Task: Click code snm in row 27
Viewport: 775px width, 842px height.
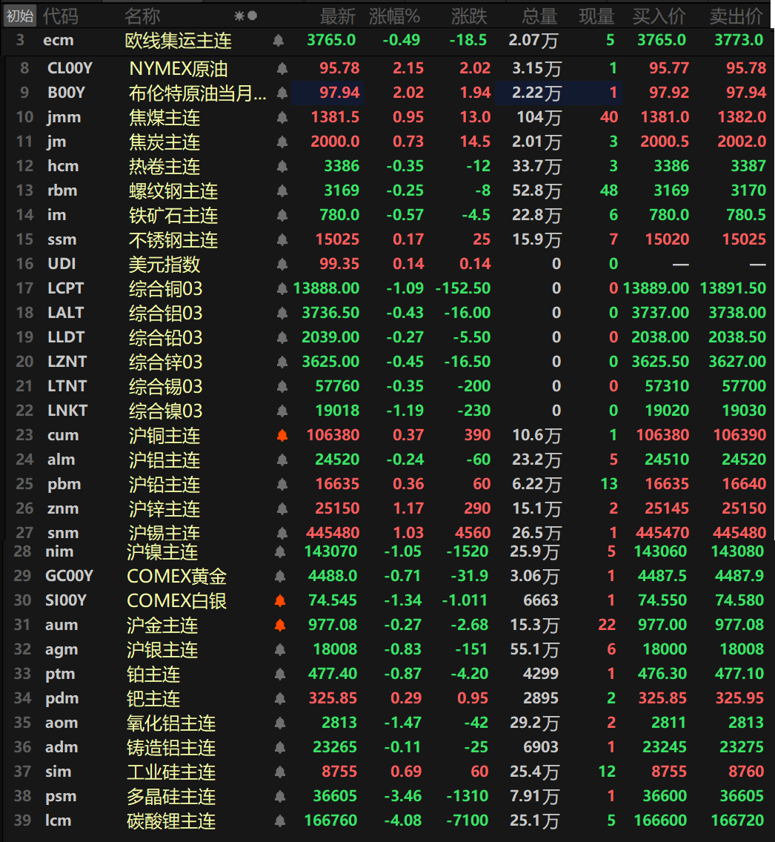Action: click(63, 533)
